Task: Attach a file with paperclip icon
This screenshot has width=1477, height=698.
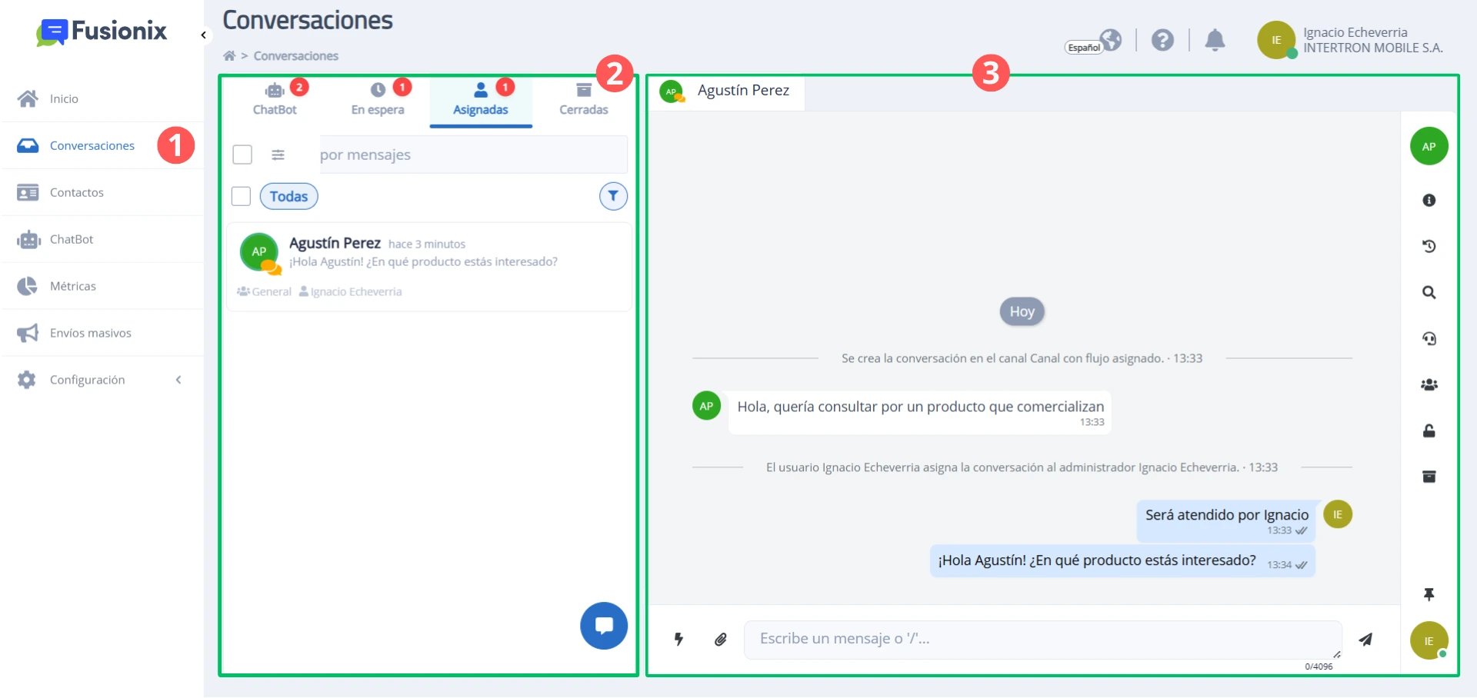Action: [721, 639]
